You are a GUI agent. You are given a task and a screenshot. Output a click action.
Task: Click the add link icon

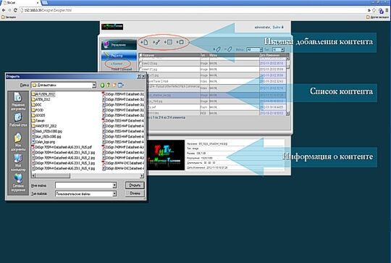pos(156,42)
